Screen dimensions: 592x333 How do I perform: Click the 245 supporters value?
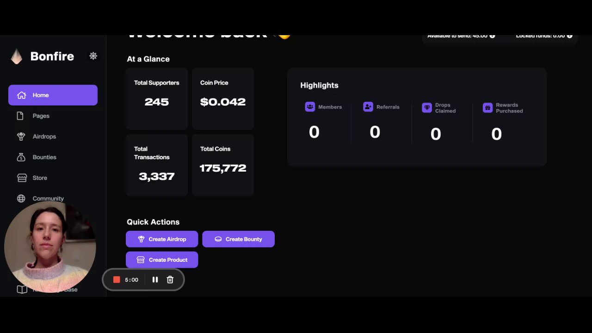[x=157, y=102]
